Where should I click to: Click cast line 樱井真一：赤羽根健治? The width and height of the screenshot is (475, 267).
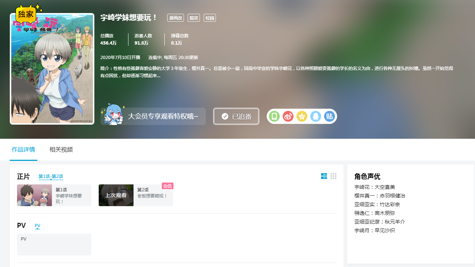380,196
